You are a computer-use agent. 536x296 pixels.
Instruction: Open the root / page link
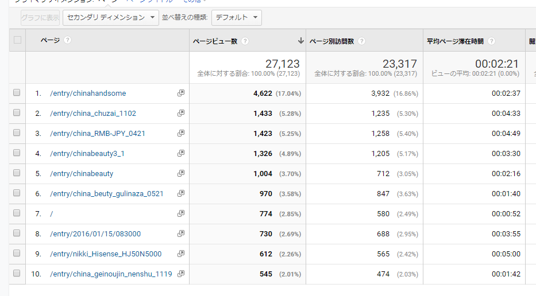52,214
